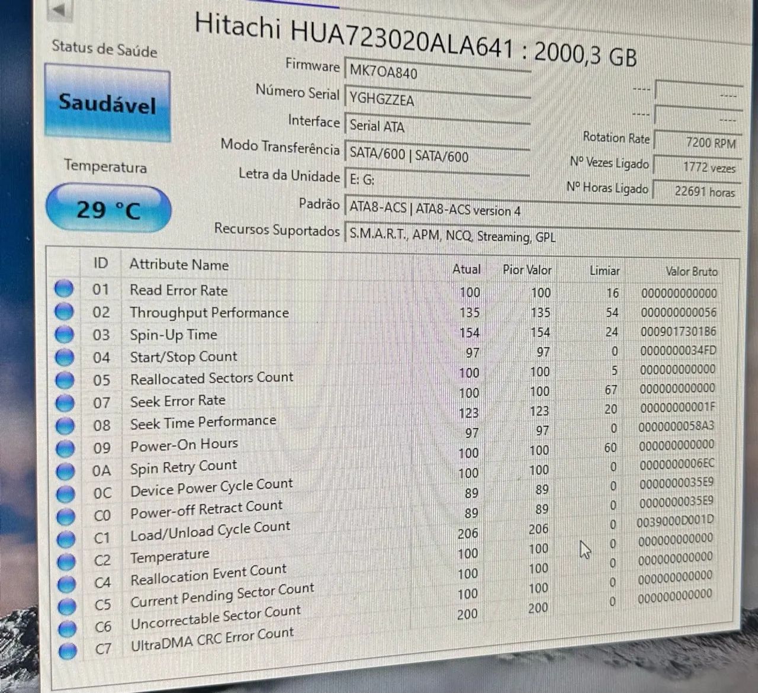Image resolution: width=758 pixels, height=693 pixels.
Task: Select the raw value '0000000058A3'
Action: pyautogui.click(x=676, y=426)
